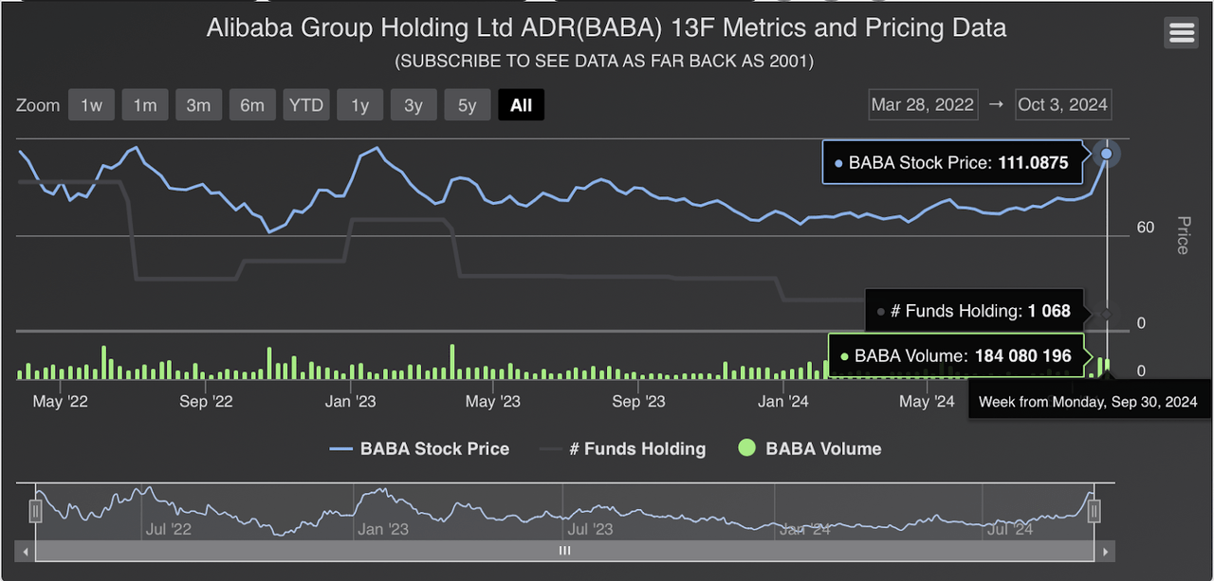Edit the Mar 28, 2022 start date
This screenshot has width=1214, height=581.
923,104
